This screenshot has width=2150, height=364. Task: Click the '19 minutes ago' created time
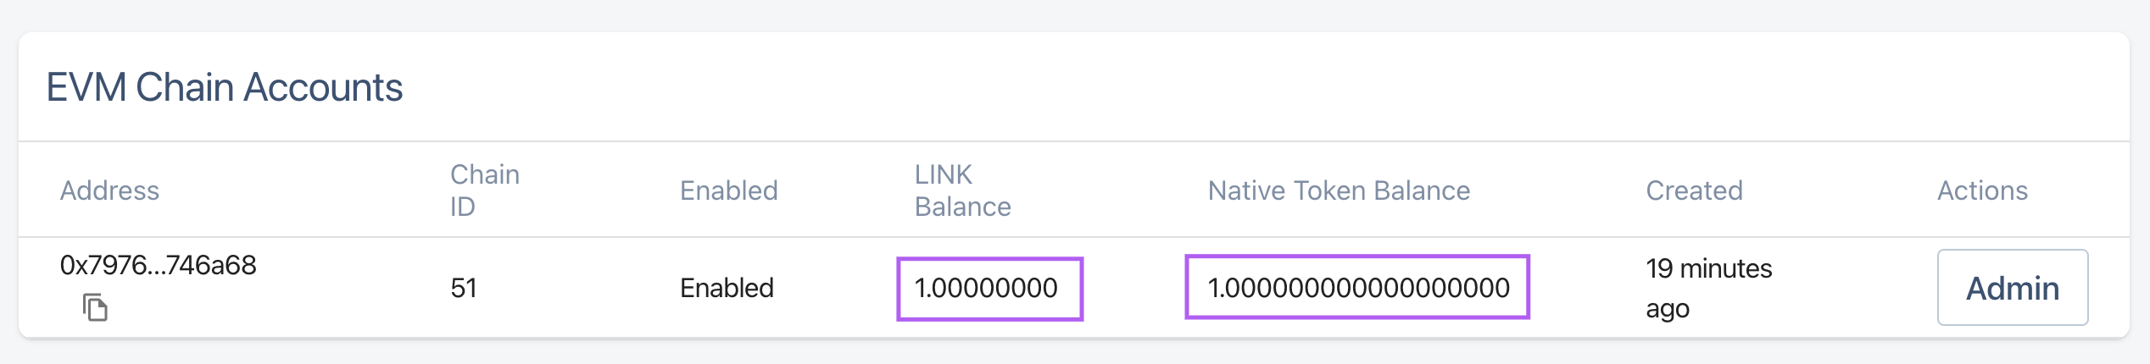(x=1708, y=289)
